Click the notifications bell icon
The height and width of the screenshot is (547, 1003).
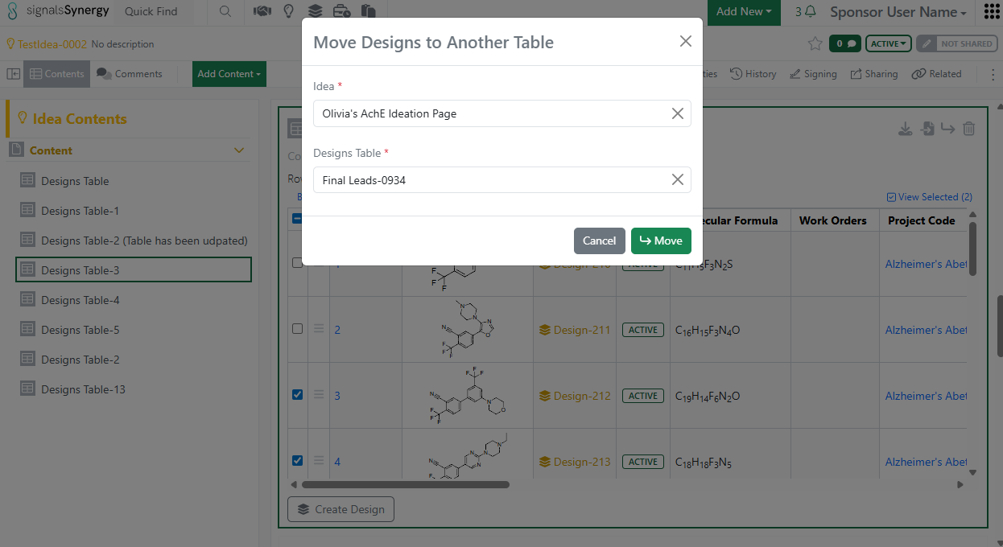coord(810,12)
